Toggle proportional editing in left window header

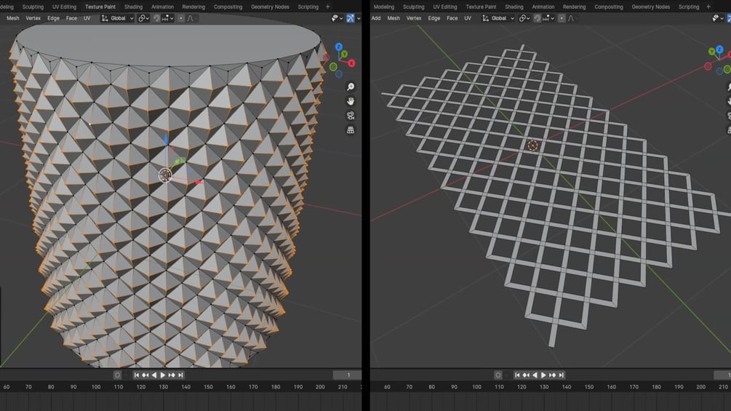181,18
